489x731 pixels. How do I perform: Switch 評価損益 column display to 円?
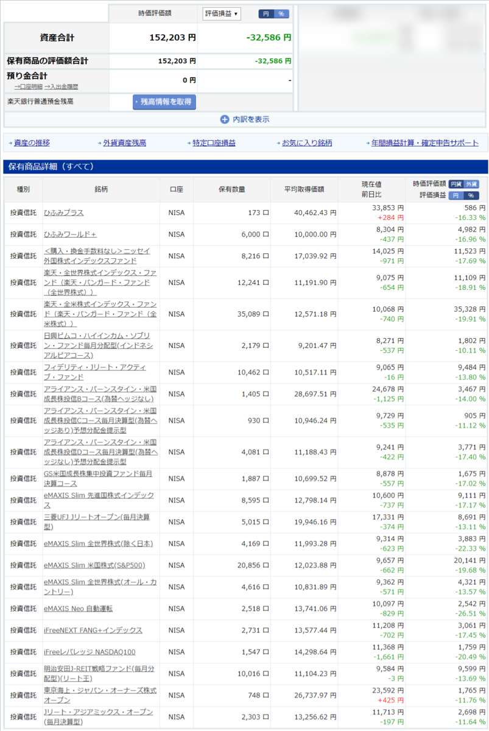(x=456, y=194)
